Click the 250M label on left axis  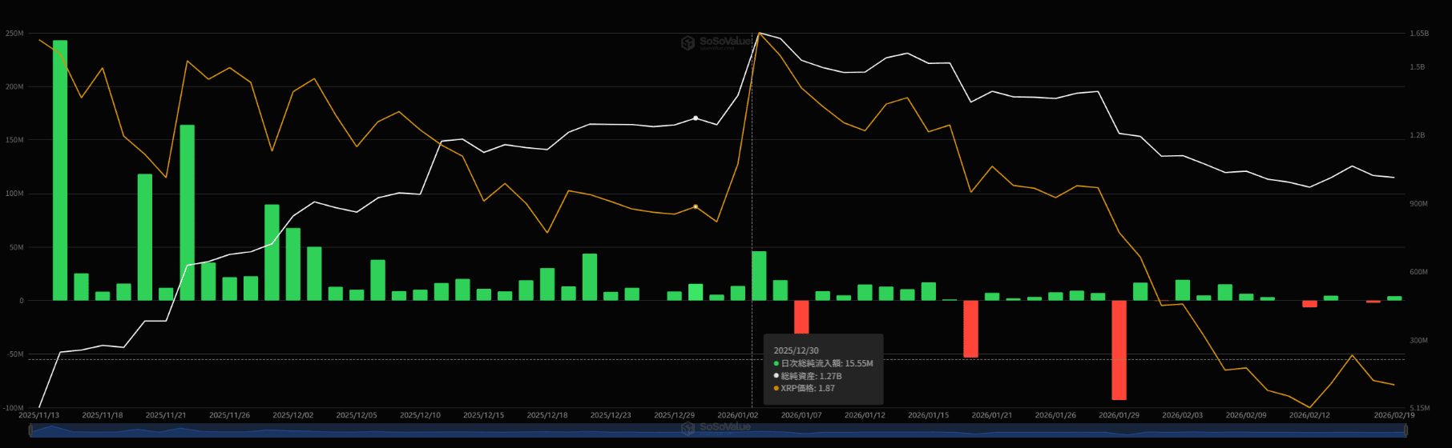coord(14,34)
